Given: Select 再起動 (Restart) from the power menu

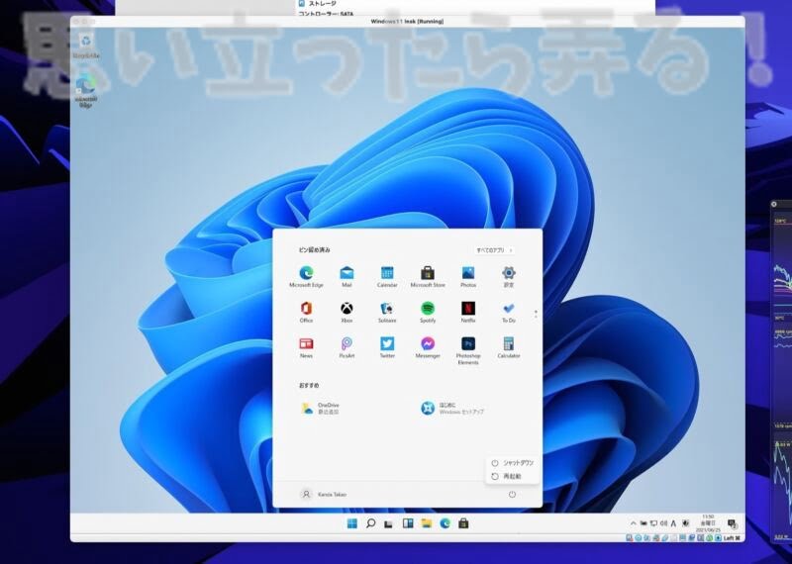Looking at the screenshot, I should pyautogui.click(x=513, y=477).
